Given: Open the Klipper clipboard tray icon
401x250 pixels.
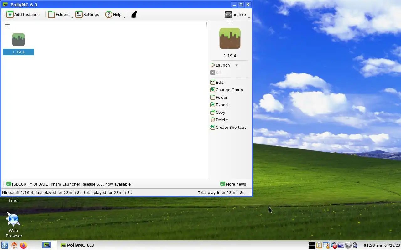Looking at the screenshot, I should pyautogui.click(x=319, y=245).
